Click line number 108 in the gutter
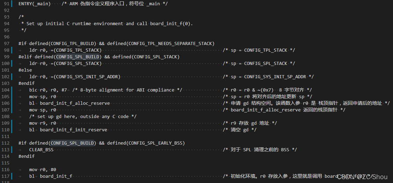The width and height of the screenshot is (393, 183). [6, 116]
